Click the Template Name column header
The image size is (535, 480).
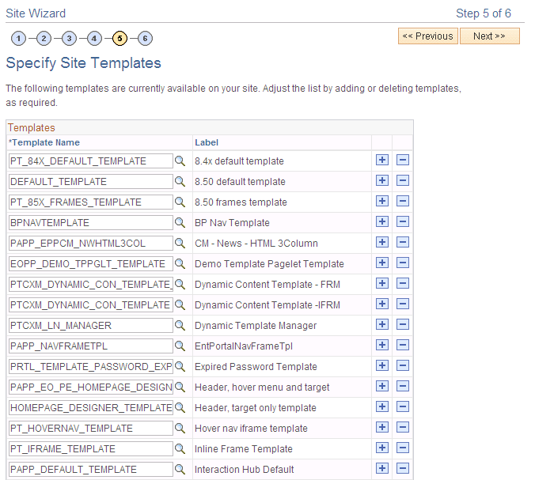[x=44, y=142]
